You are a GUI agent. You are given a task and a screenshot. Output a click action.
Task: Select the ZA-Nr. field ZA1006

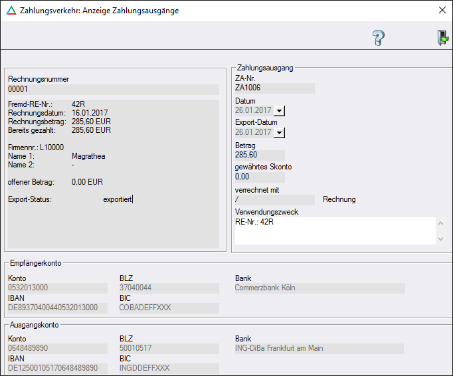274,88
